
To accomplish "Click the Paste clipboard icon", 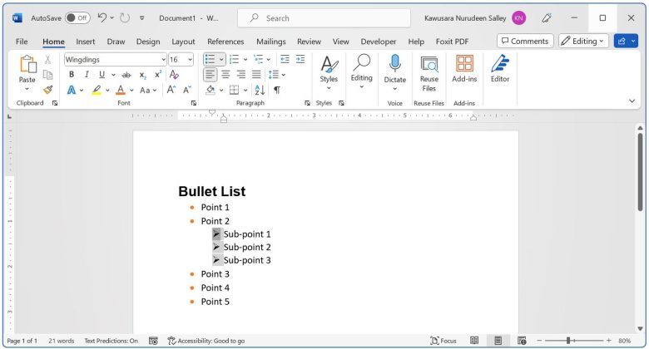I will click(27, 65).
